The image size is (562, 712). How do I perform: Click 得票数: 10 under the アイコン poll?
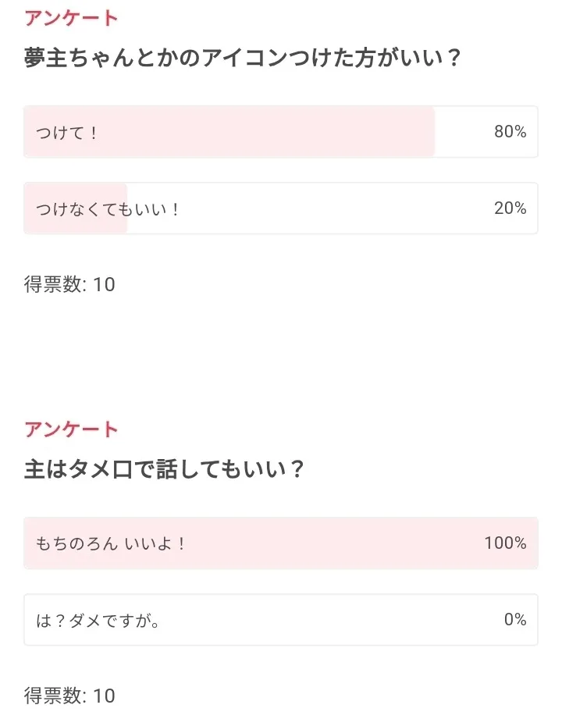(69, 285)
